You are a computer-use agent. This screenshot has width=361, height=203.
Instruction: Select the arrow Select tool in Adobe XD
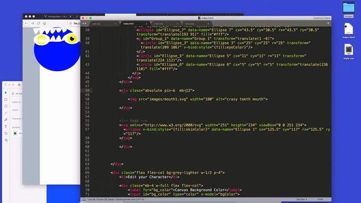[x=6, y=92]
